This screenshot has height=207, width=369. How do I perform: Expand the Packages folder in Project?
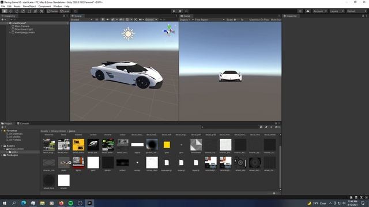(x=2, y=155)
